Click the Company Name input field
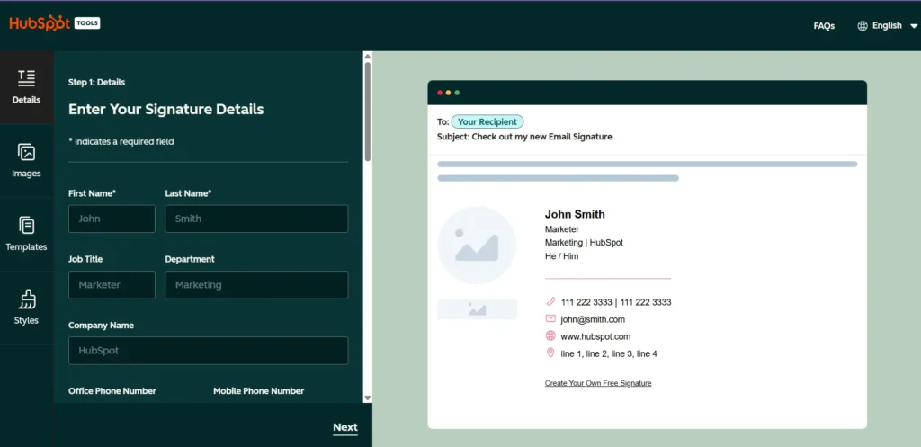921x447 pixels. (x=208, y=351)
